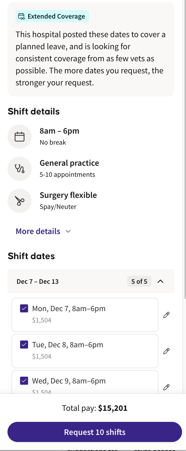Collapse the Dec 7 – Dec 13 week chevron

(x=160, y=281)
